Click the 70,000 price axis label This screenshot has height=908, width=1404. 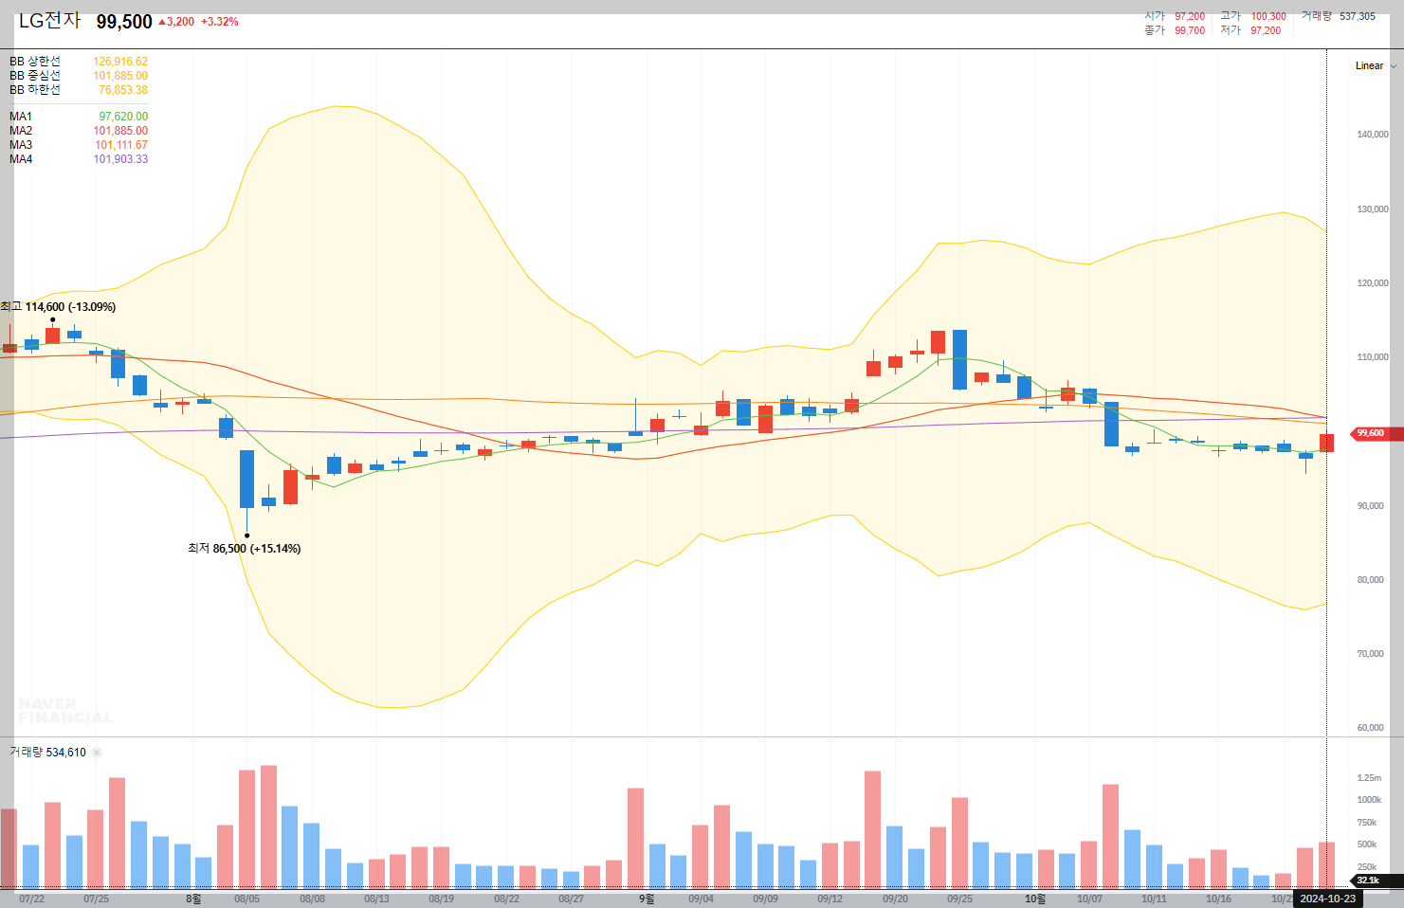1370,654
